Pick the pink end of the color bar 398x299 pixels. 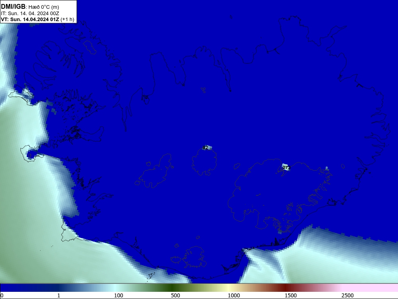[371, 288]
